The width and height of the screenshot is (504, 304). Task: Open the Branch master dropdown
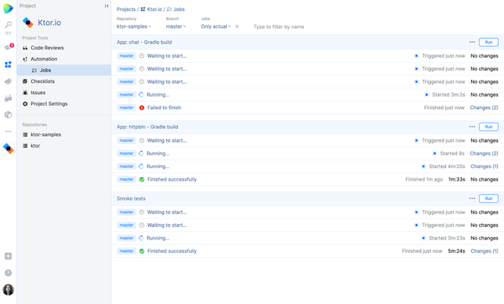tap(176, 26)
